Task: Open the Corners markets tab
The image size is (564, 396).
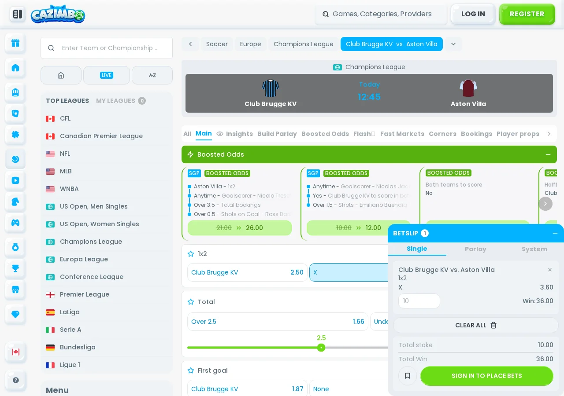Action: 442,134
